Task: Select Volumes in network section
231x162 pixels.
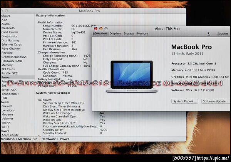Action: pyautogui.click(x=7, y=118)
